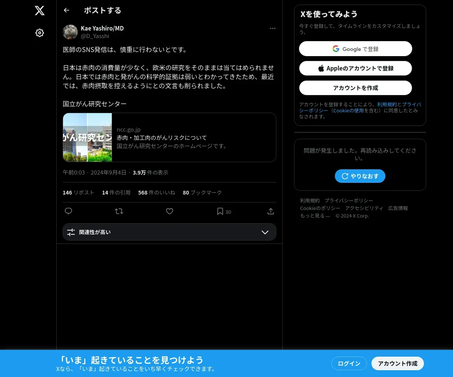Open footer プライバシーポリシー link
This screenshot has width=453, height=377.
349,201
